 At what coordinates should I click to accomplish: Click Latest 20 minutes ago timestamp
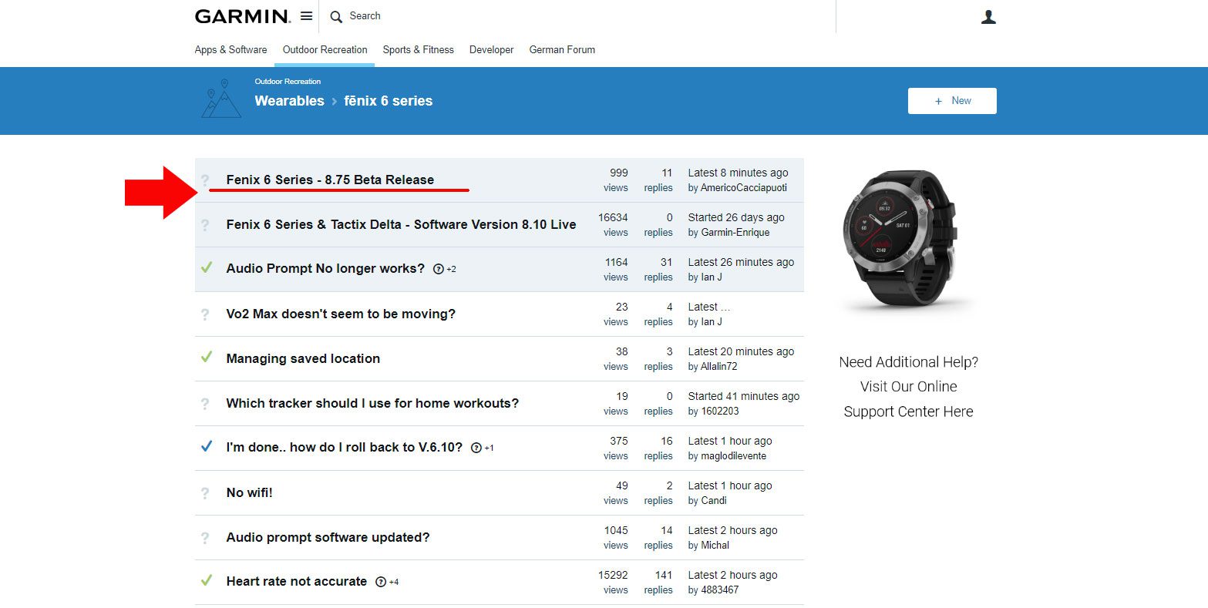click(741, 351)
